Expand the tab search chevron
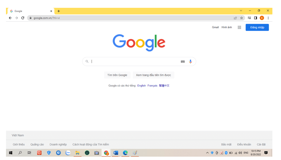Viewport: 281px width, 160px height. [241, 11]
